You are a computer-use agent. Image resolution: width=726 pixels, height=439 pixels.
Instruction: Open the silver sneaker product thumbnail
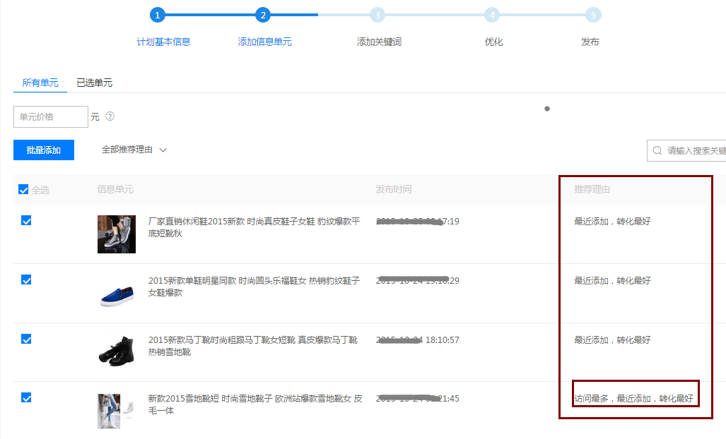[117, 234]
